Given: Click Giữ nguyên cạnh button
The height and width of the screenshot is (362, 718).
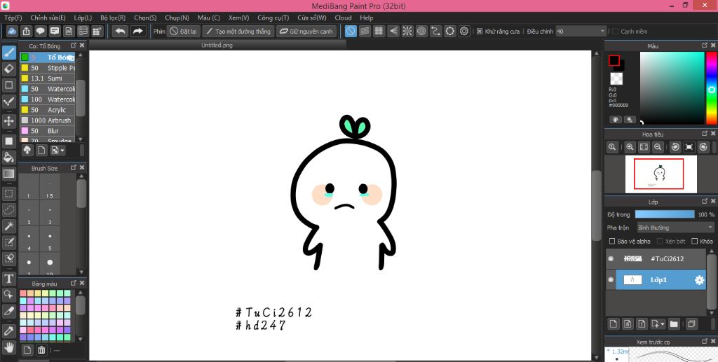Looking at the screenshot, I should tap(306, 31).
